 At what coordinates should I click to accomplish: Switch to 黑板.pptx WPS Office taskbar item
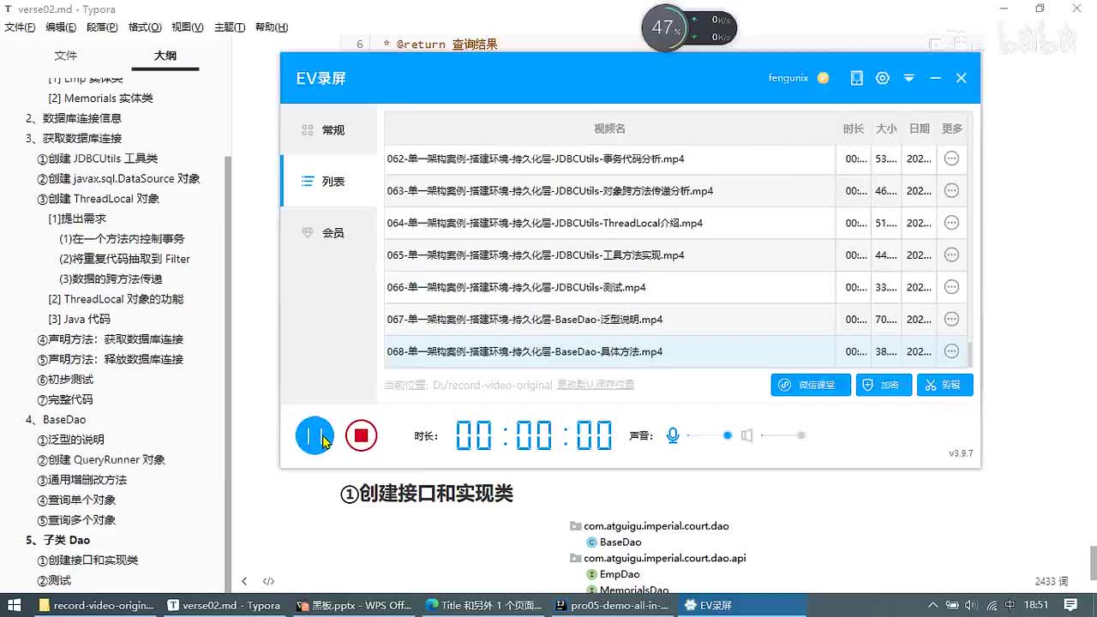[x=353, y=605]
